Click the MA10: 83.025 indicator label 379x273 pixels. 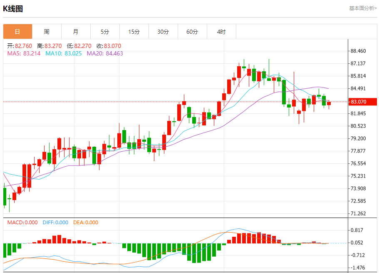[64, 53]
